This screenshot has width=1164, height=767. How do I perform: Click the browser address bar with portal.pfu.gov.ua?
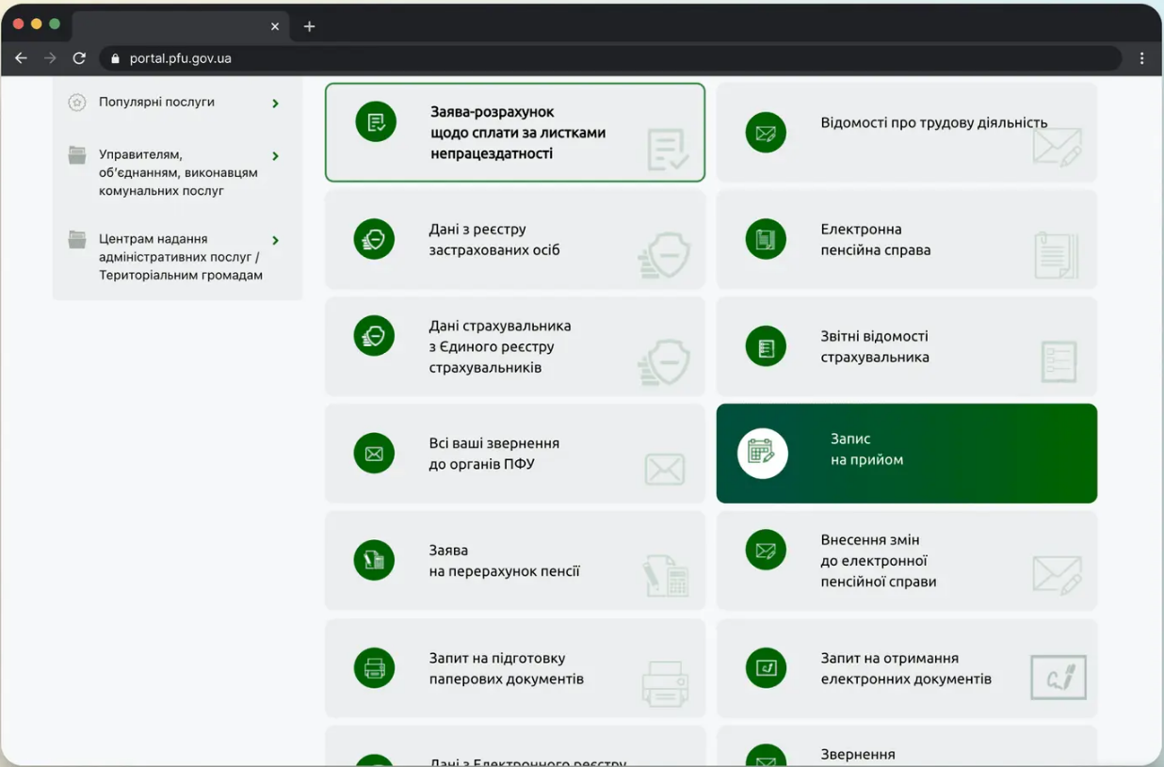[x=603, y=58]
